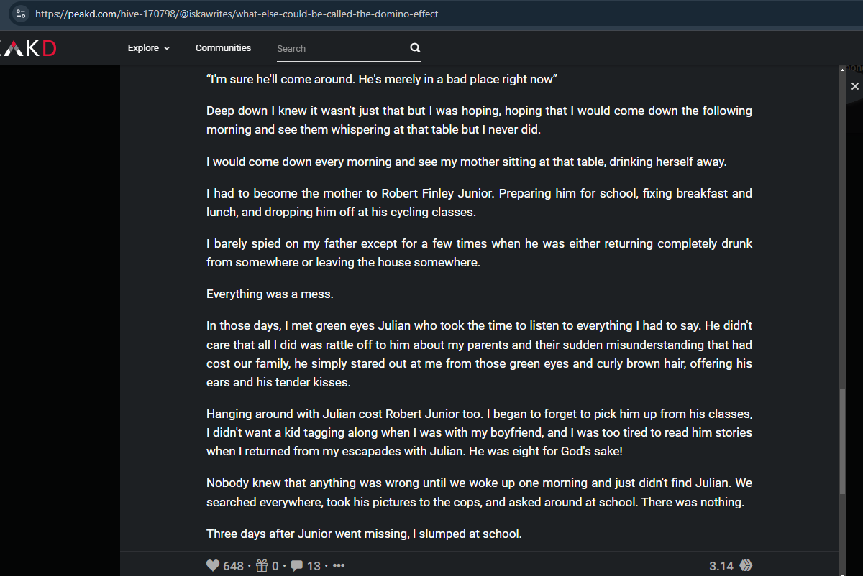The width and height of the screenshot is (863, 576).
Task: Click the 13 comments count
Action: point(314,566)
